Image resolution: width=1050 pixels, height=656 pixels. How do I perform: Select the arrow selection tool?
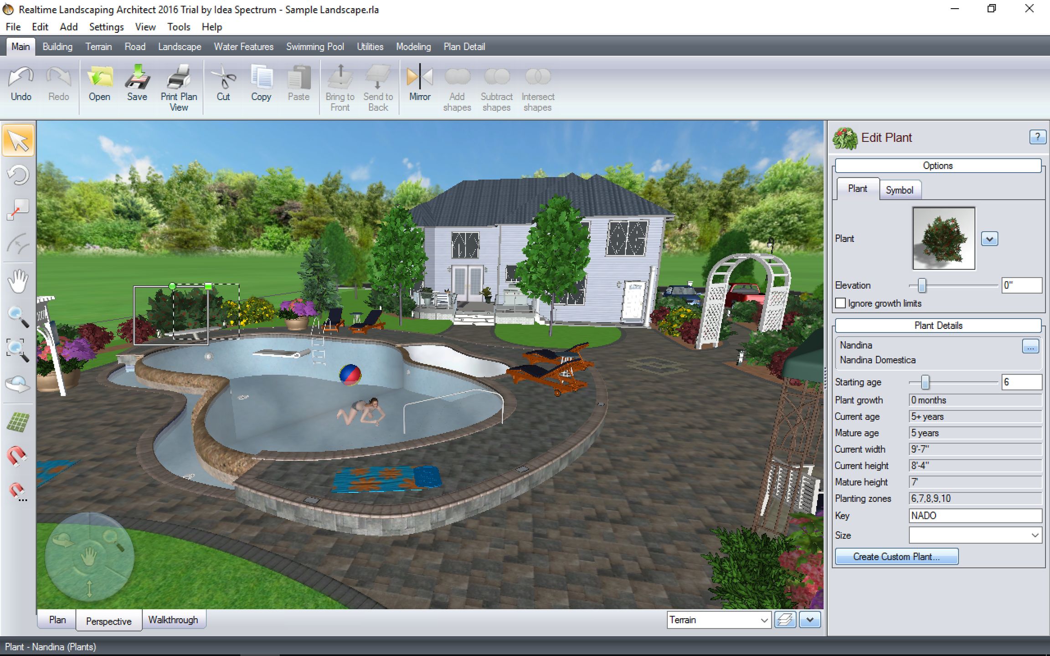click(x=18, y=140)
